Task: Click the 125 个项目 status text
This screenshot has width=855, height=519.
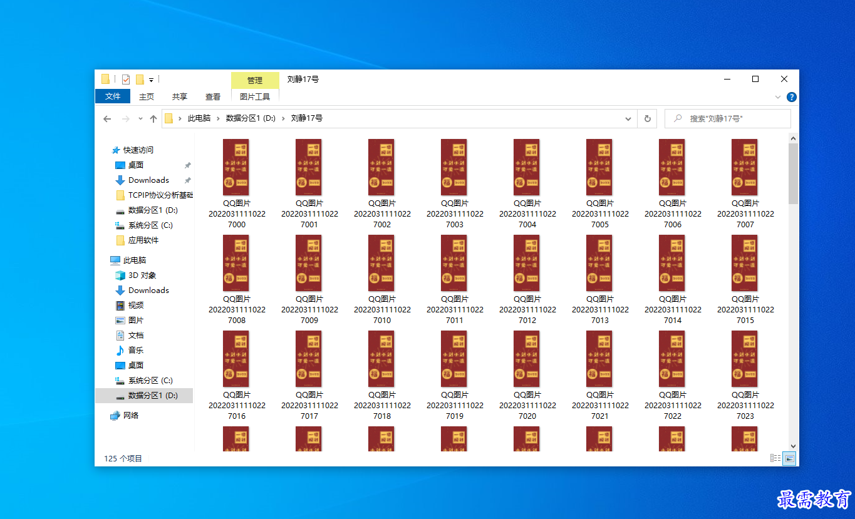Action: pos(123,458)
